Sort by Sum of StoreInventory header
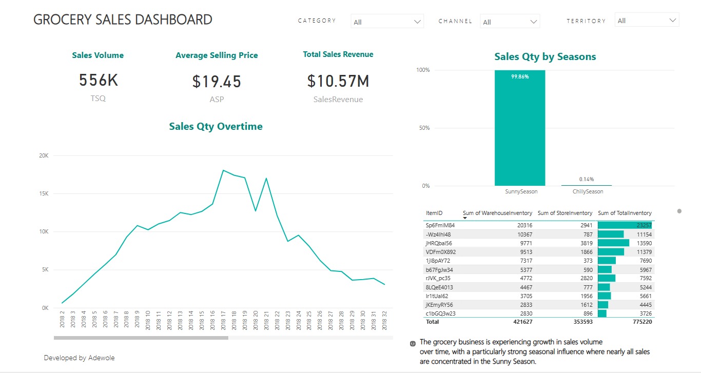The image size is (701, 373). 564,213
